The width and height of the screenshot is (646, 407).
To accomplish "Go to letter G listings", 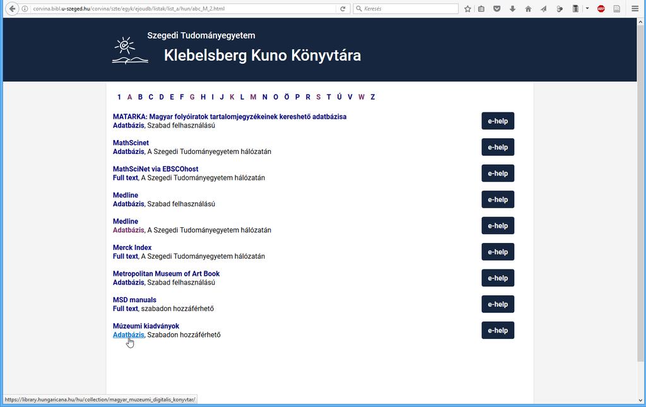I will point(192,97).
